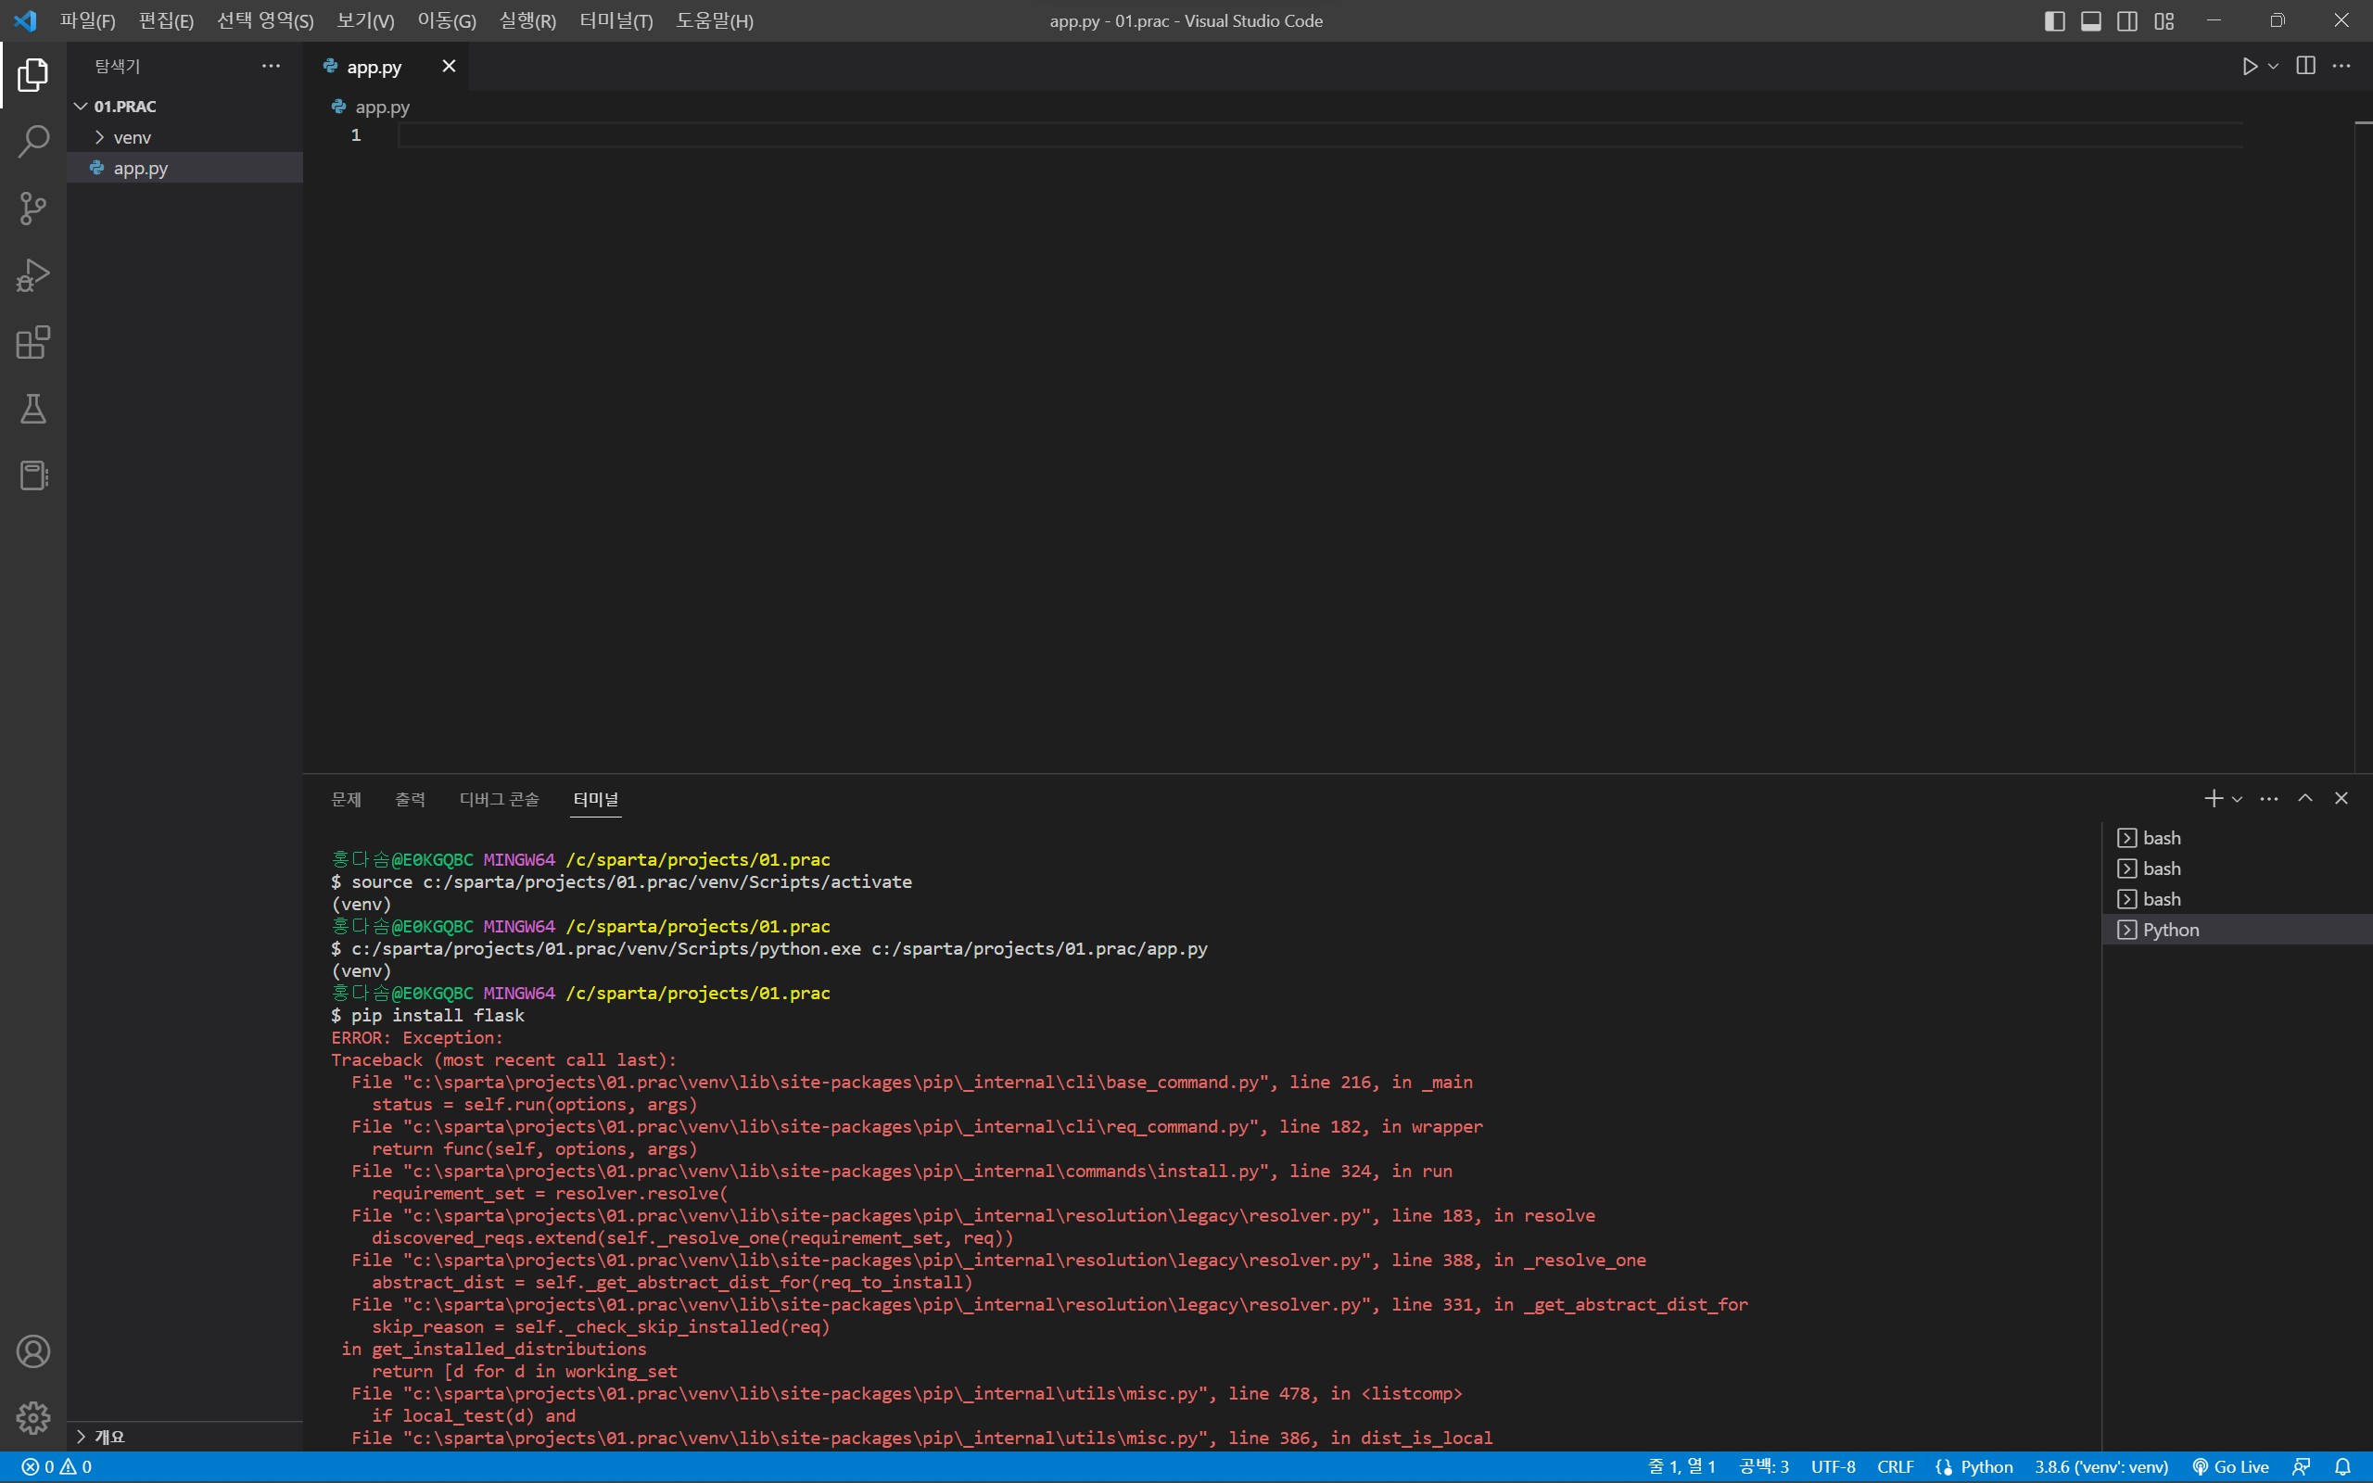Open notifications bell in status bar
This screenshot has height=1483, width=2373.
tap(2342, 1467)
